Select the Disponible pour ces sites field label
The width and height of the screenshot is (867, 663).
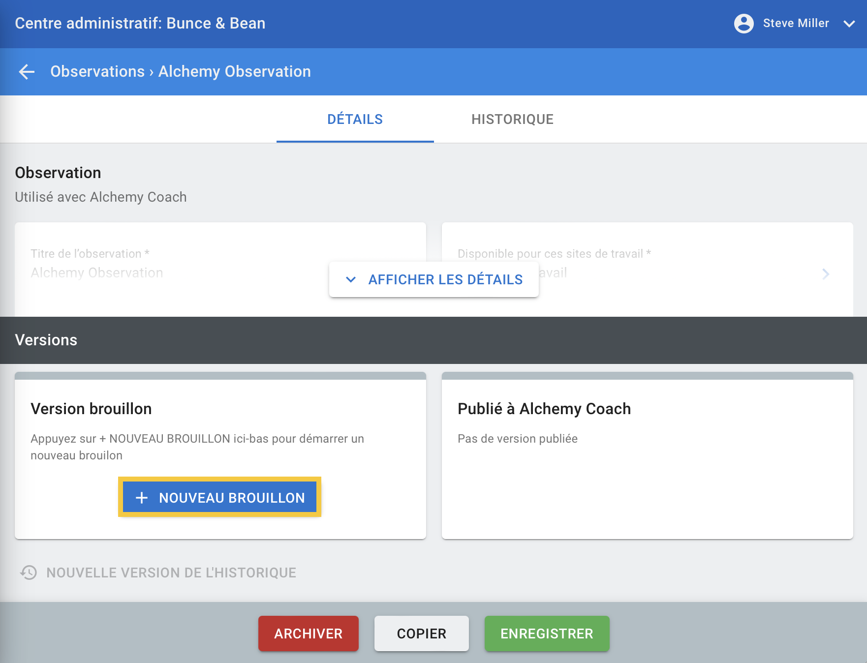554,254
